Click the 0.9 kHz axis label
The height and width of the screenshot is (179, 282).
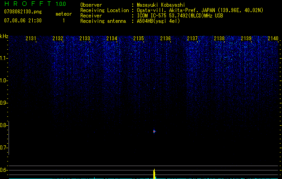pyautogui.click(x=3, y=103)
